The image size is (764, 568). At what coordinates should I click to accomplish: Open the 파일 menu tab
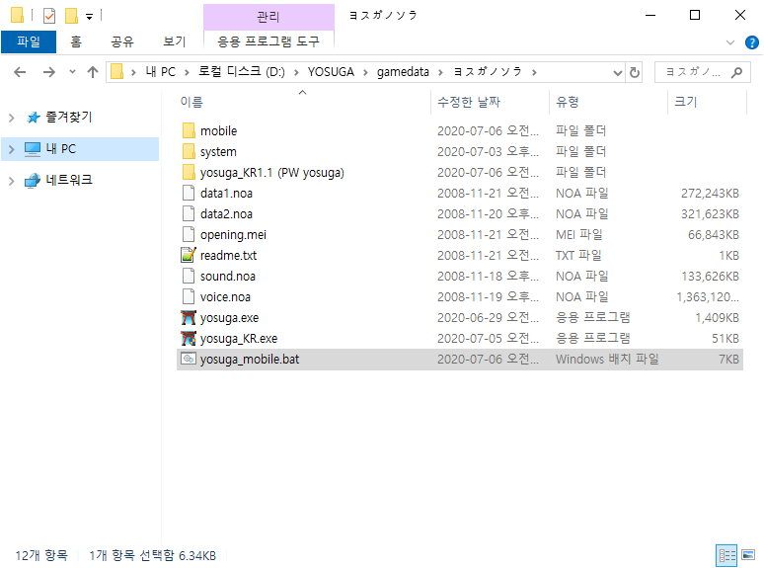tap(29, 41)
